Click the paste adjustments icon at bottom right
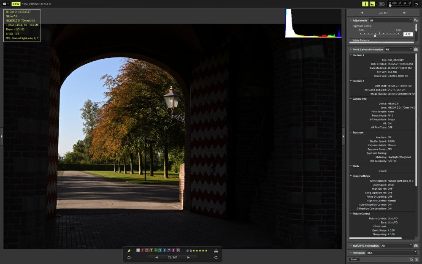The height and width of the screenshot is (264, 422). point(416,259)
